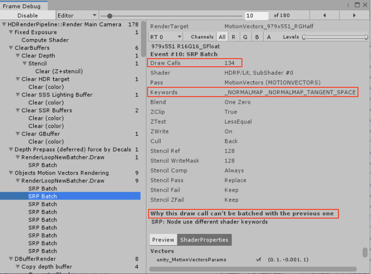
Task: Collapse the Clear Depth node
Action: pyautogui.click(x=18, y=55)
